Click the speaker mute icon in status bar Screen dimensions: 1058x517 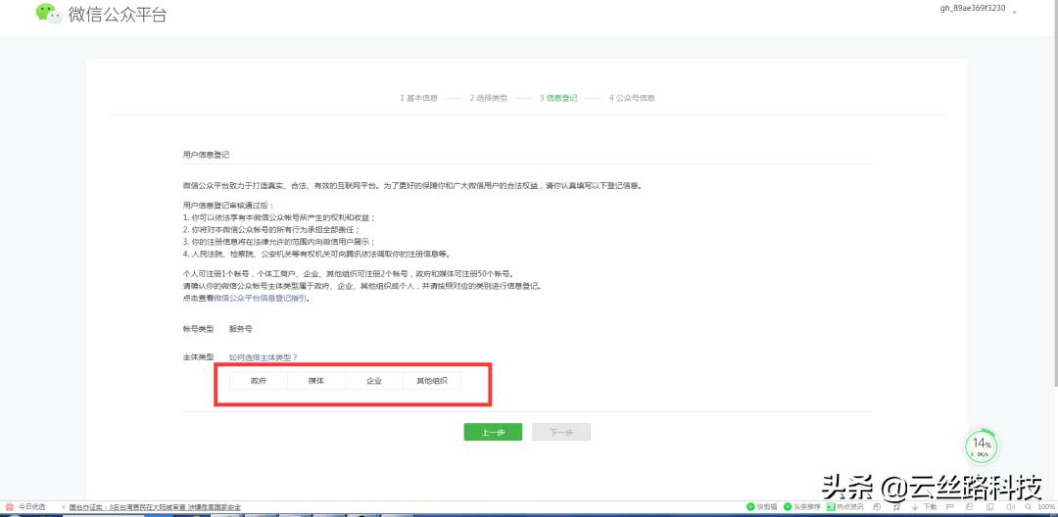(x=1010, y=507)
